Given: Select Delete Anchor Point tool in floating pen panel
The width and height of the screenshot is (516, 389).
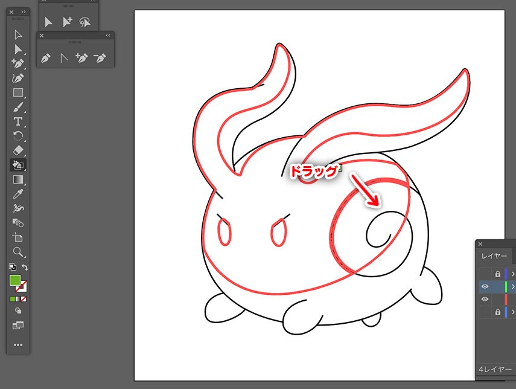Looking at the screenshot, I should [100, 58].
